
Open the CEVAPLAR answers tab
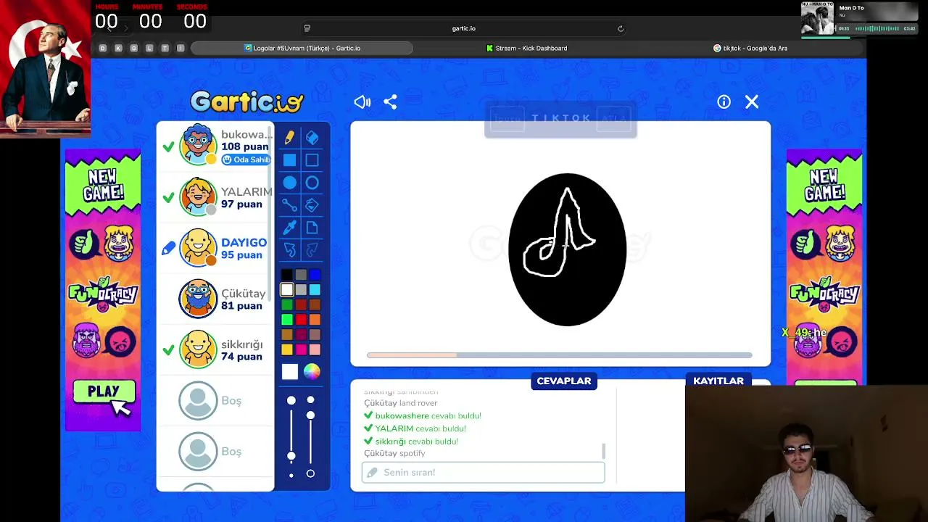click(564, 381)
